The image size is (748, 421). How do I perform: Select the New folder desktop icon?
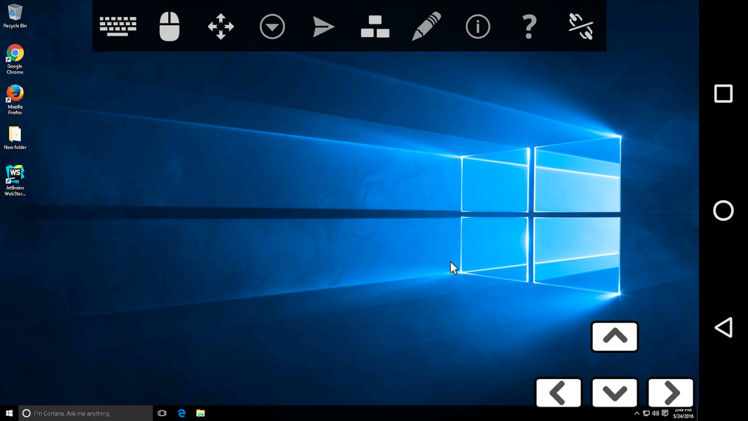15,138
